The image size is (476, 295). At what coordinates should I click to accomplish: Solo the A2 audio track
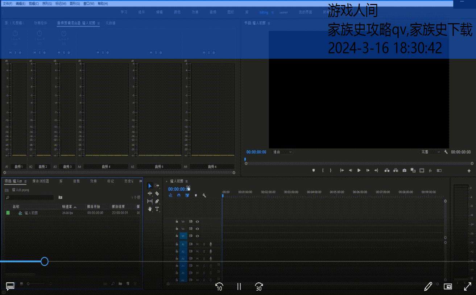(204, 252)
